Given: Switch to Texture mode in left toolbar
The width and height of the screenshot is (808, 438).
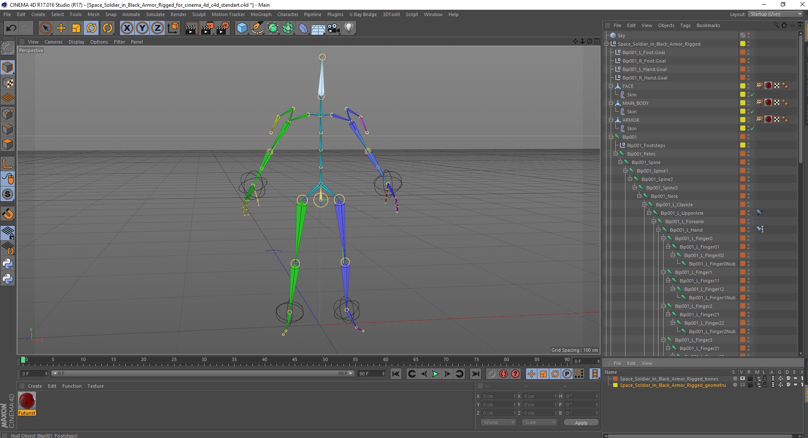Looking at the screenshot, I should point(8,83).
